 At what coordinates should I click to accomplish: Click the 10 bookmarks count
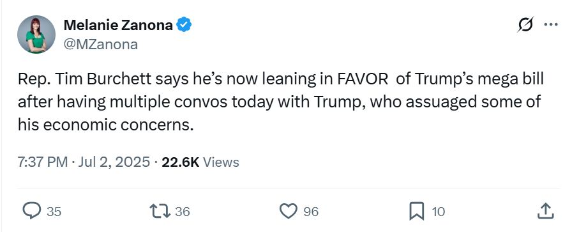(x=438, y=212)
